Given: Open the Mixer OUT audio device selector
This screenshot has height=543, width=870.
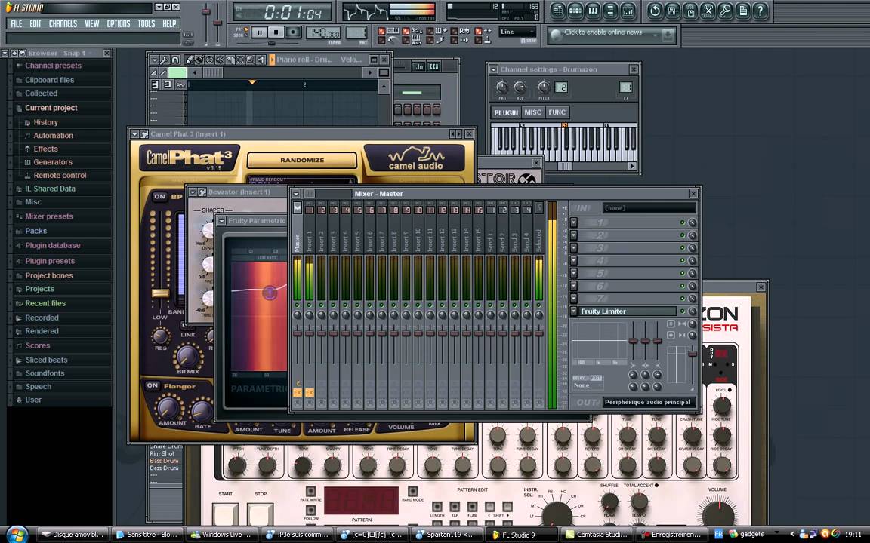Looking at the screenshot, I should 649,402.
